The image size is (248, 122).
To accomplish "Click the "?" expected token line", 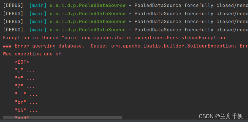I will [25, 86].
